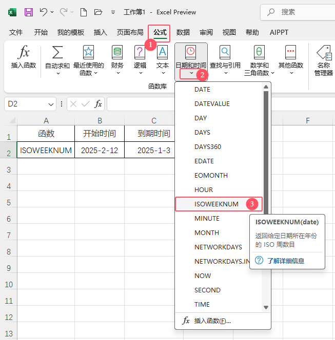The height and width of the screenshot is (340, 335).
Task: Open the 查找与引用 magnifier icon
Action: pyautogui.click(x=225, y=52)
